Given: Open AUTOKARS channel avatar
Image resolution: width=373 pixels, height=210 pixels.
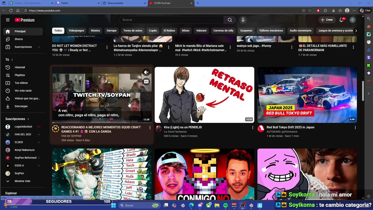Looking at the screenshot, I should 261,129.
